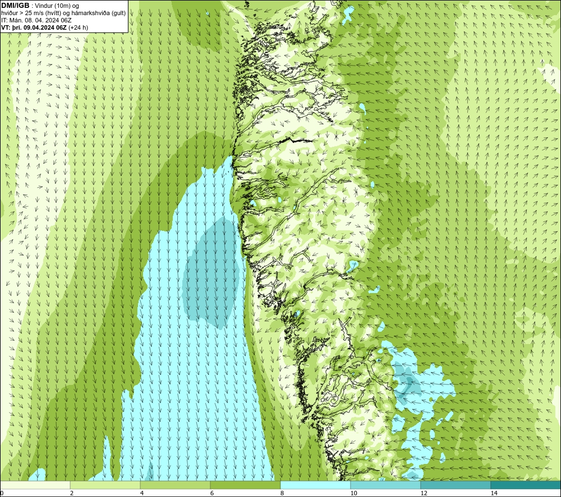The width and height of the screenshot is (561, 497).
Task: Click the scale label "8"
Action: click(x=282, y=493)
